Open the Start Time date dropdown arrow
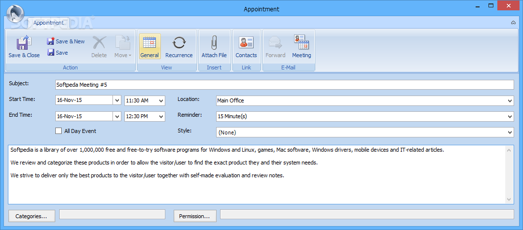The height and width of the screenshot is (230, 523). [x=117, y=100]
